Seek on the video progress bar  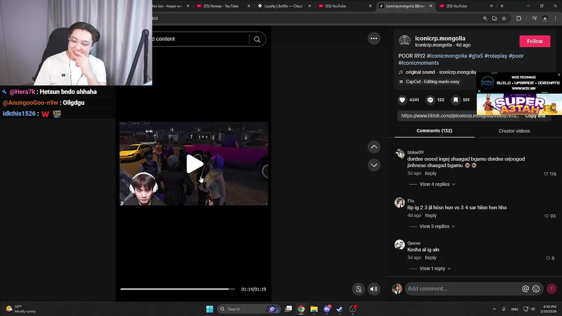tap(177, 289)
